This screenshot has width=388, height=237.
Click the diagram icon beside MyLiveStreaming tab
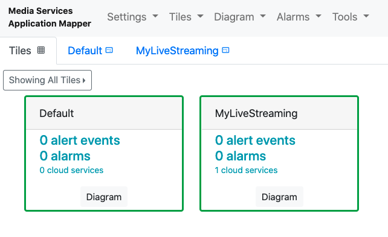point(225,50)
